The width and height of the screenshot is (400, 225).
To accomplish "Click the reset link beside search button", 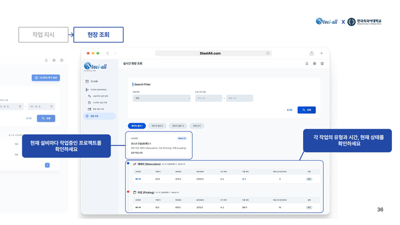I will (x=289, y=110).
